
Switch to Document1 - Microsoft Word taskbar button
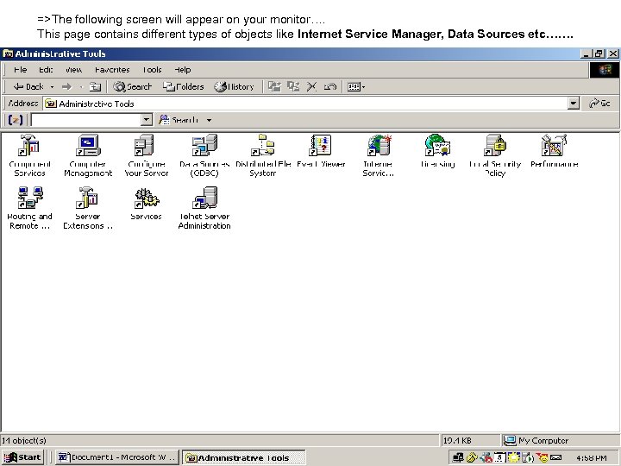click(x=116, y=457)
